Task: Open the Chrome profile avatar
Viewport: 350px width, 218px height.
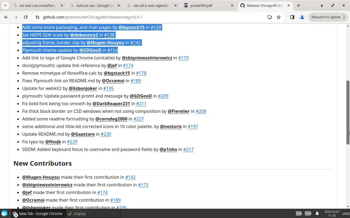Action: click(302, 17)
